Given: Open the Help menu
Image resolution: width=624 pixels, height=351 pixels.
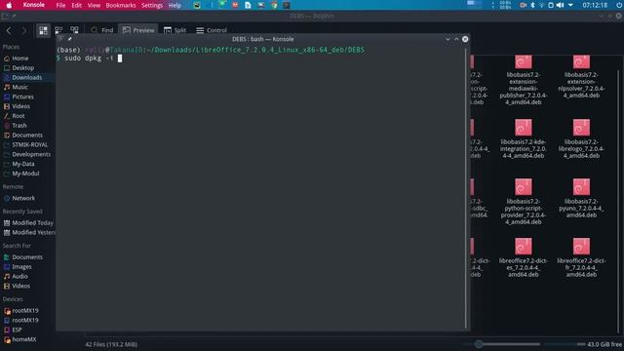Looking at the screenshot, I should [175, 5].
